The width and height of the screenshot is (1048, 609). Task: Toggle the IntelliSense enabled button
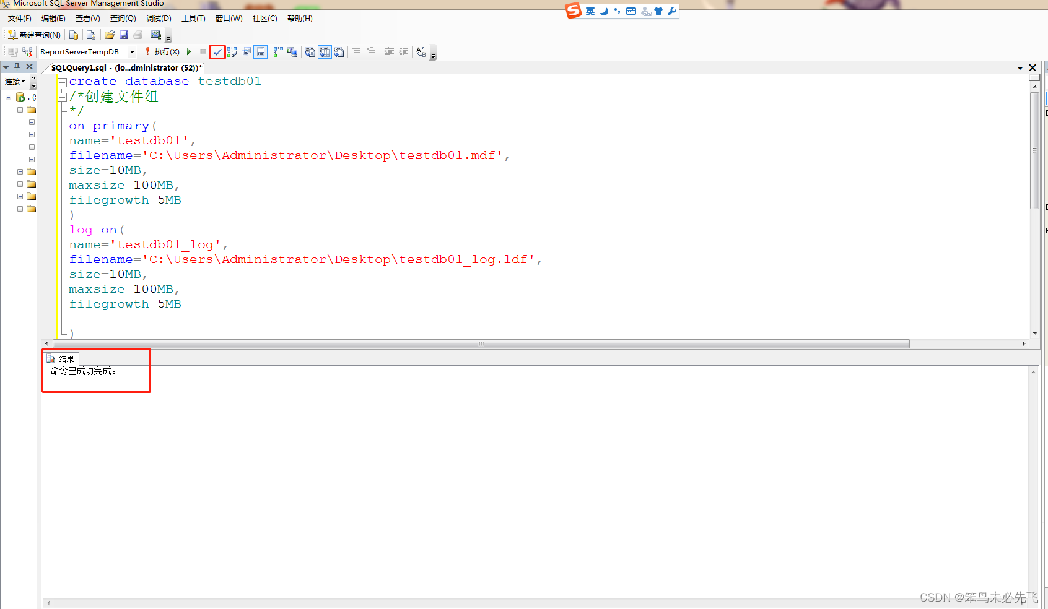pos(261,52)
